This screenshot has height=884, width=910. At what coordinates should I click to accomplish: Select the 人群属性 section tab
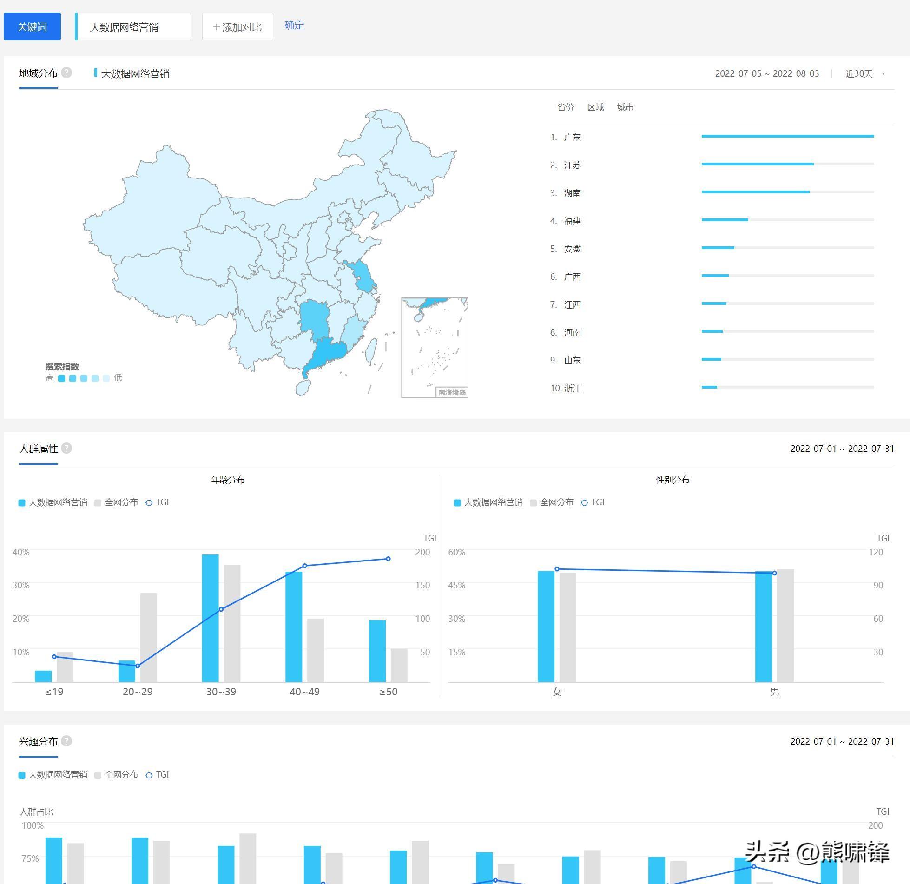pyautogui.click(x=38, y=449)
